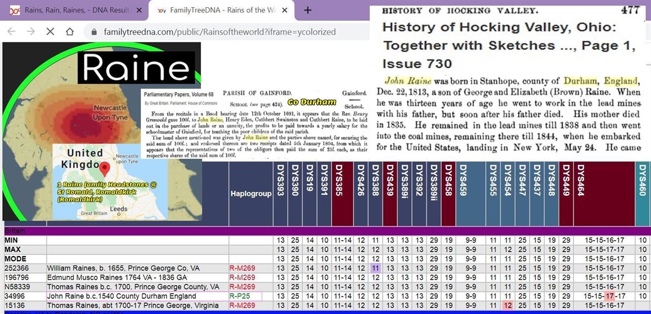Click the DYS385 column header
Image resolution: width=651 pixels, height=314 pixels.
coord(342,194)
